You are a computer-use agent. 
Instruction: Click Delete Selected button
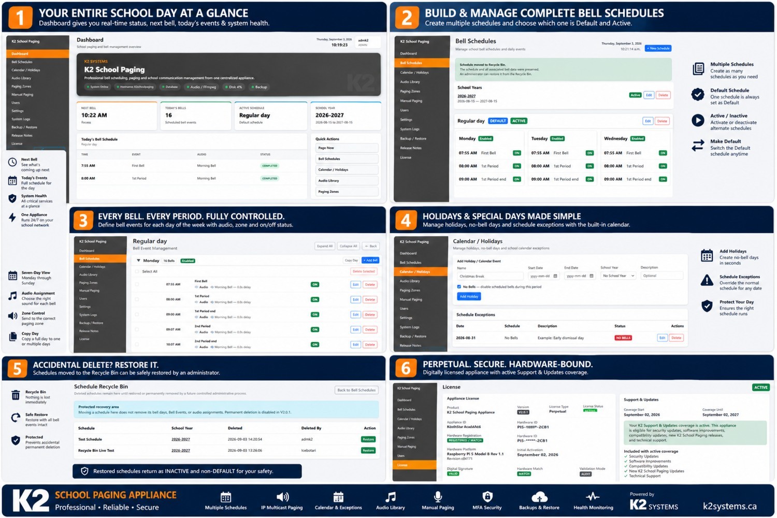364,271
